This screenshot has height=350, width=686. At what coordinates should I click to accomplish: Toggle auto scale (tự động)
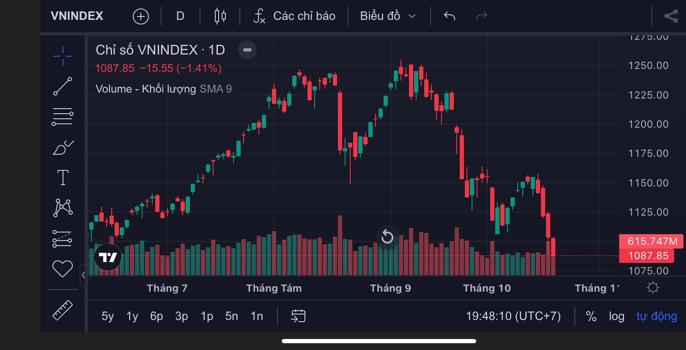[656, 316]
